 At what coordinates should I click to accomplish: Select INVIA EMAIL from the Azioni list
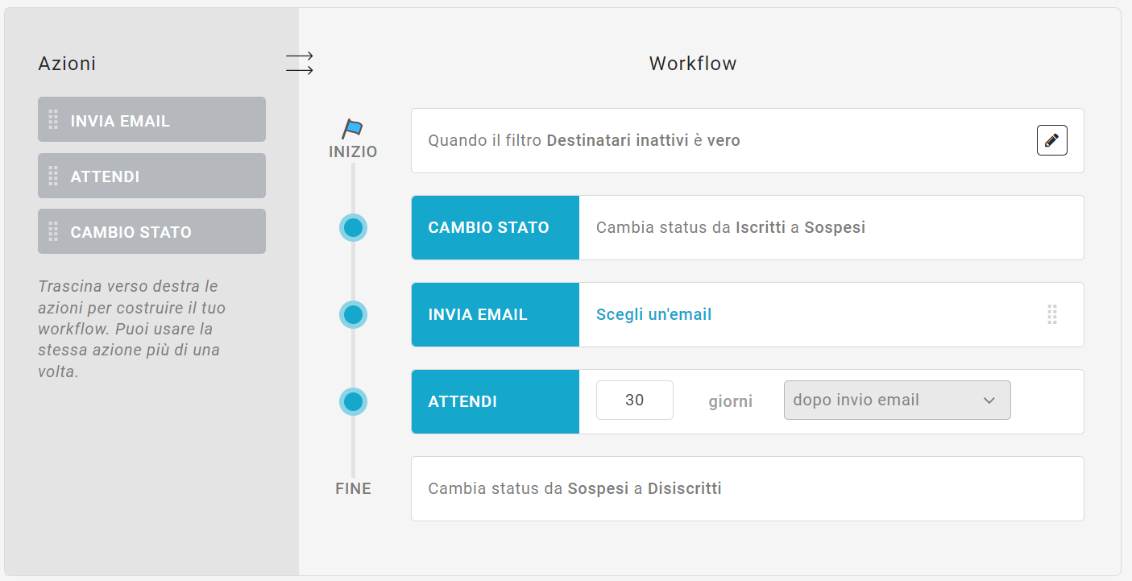(x=151, y=118)
